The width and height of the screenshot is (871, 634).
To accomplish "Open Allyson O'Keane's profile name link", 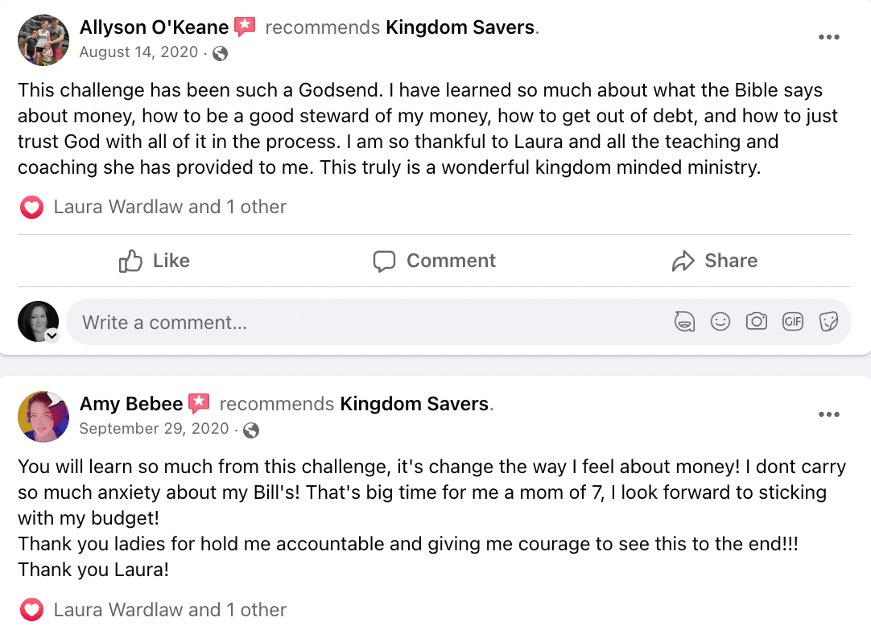I will point(154,27).
